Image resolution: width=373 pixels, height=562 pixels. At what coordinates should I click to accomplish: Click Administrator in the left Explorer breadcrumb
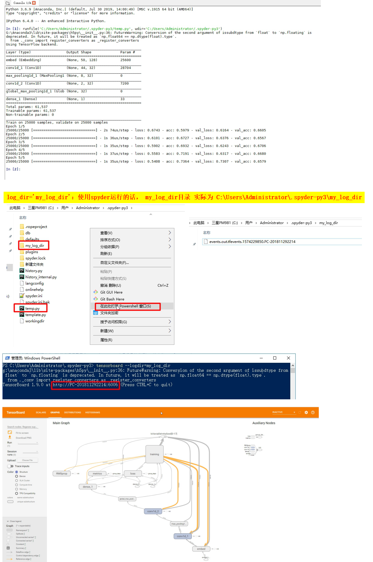coord(88,208)
